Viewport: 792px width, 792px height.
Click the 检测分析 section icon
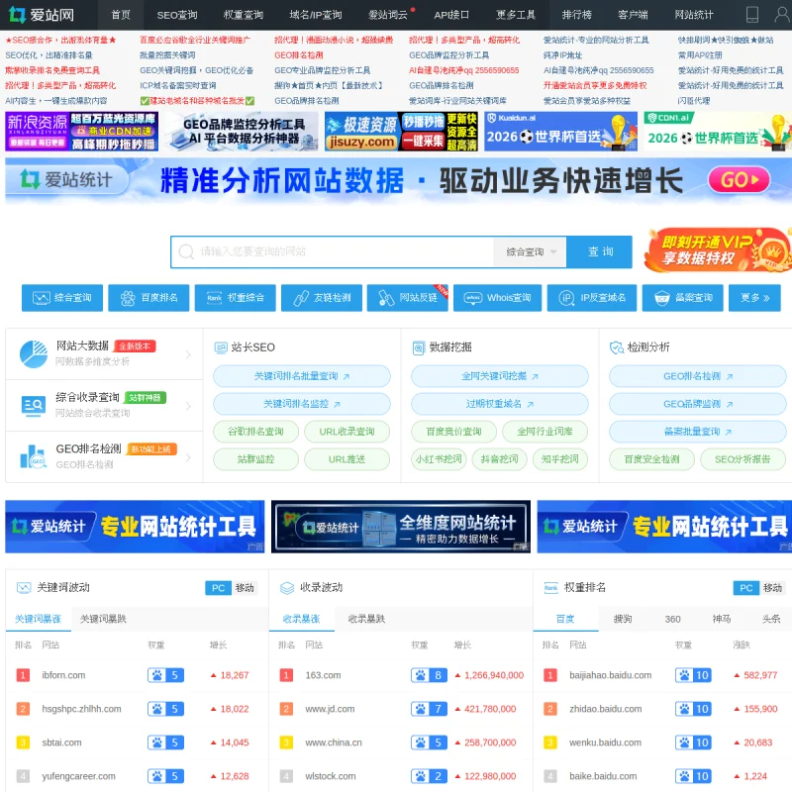616,347
